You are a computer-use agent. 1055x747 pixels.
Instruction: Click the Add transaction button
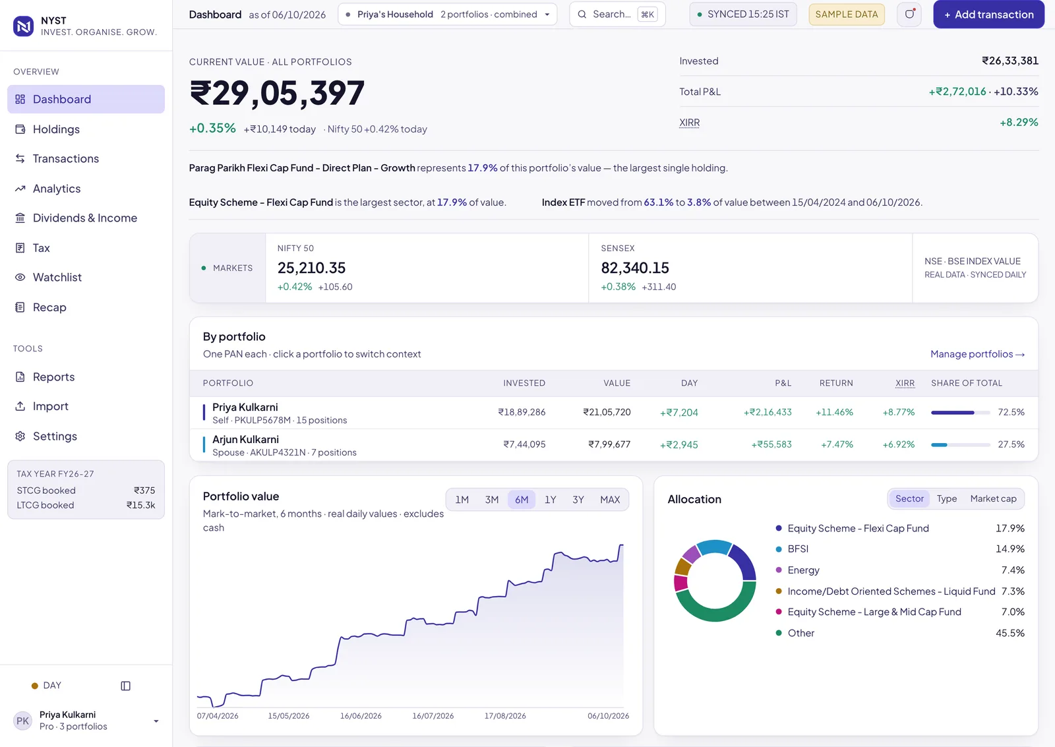tap(989, 15)
